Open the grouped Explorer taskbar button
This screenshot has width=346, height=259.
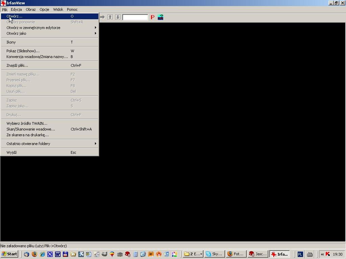[x=193, y=254]
